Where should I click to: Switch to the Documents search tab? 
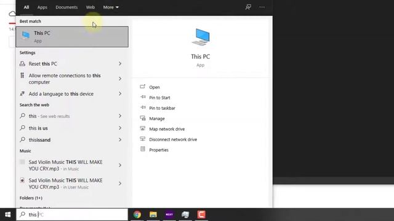pos(66,7)
